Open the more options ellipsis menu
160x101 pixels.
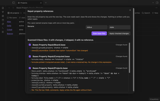pos(156,8)
